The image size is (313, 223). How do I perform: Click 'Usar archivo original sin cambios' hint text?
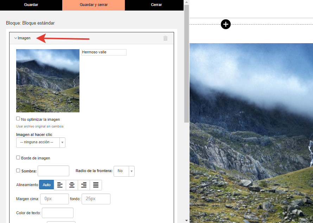point(40,126)
